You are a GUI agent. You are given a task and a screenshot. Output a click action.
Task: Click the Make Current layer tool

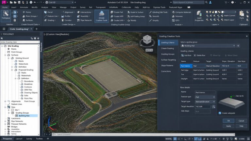[x=228, y=16]
